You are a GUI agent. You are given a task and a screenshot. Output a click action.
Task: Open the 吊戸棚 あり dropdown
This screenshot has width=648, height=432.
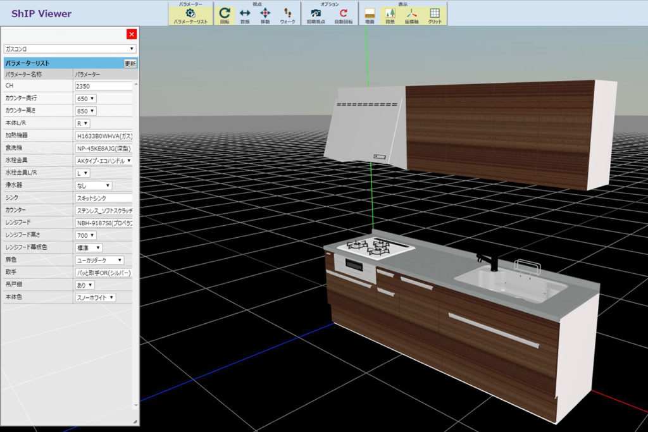(x=85, y=285)
